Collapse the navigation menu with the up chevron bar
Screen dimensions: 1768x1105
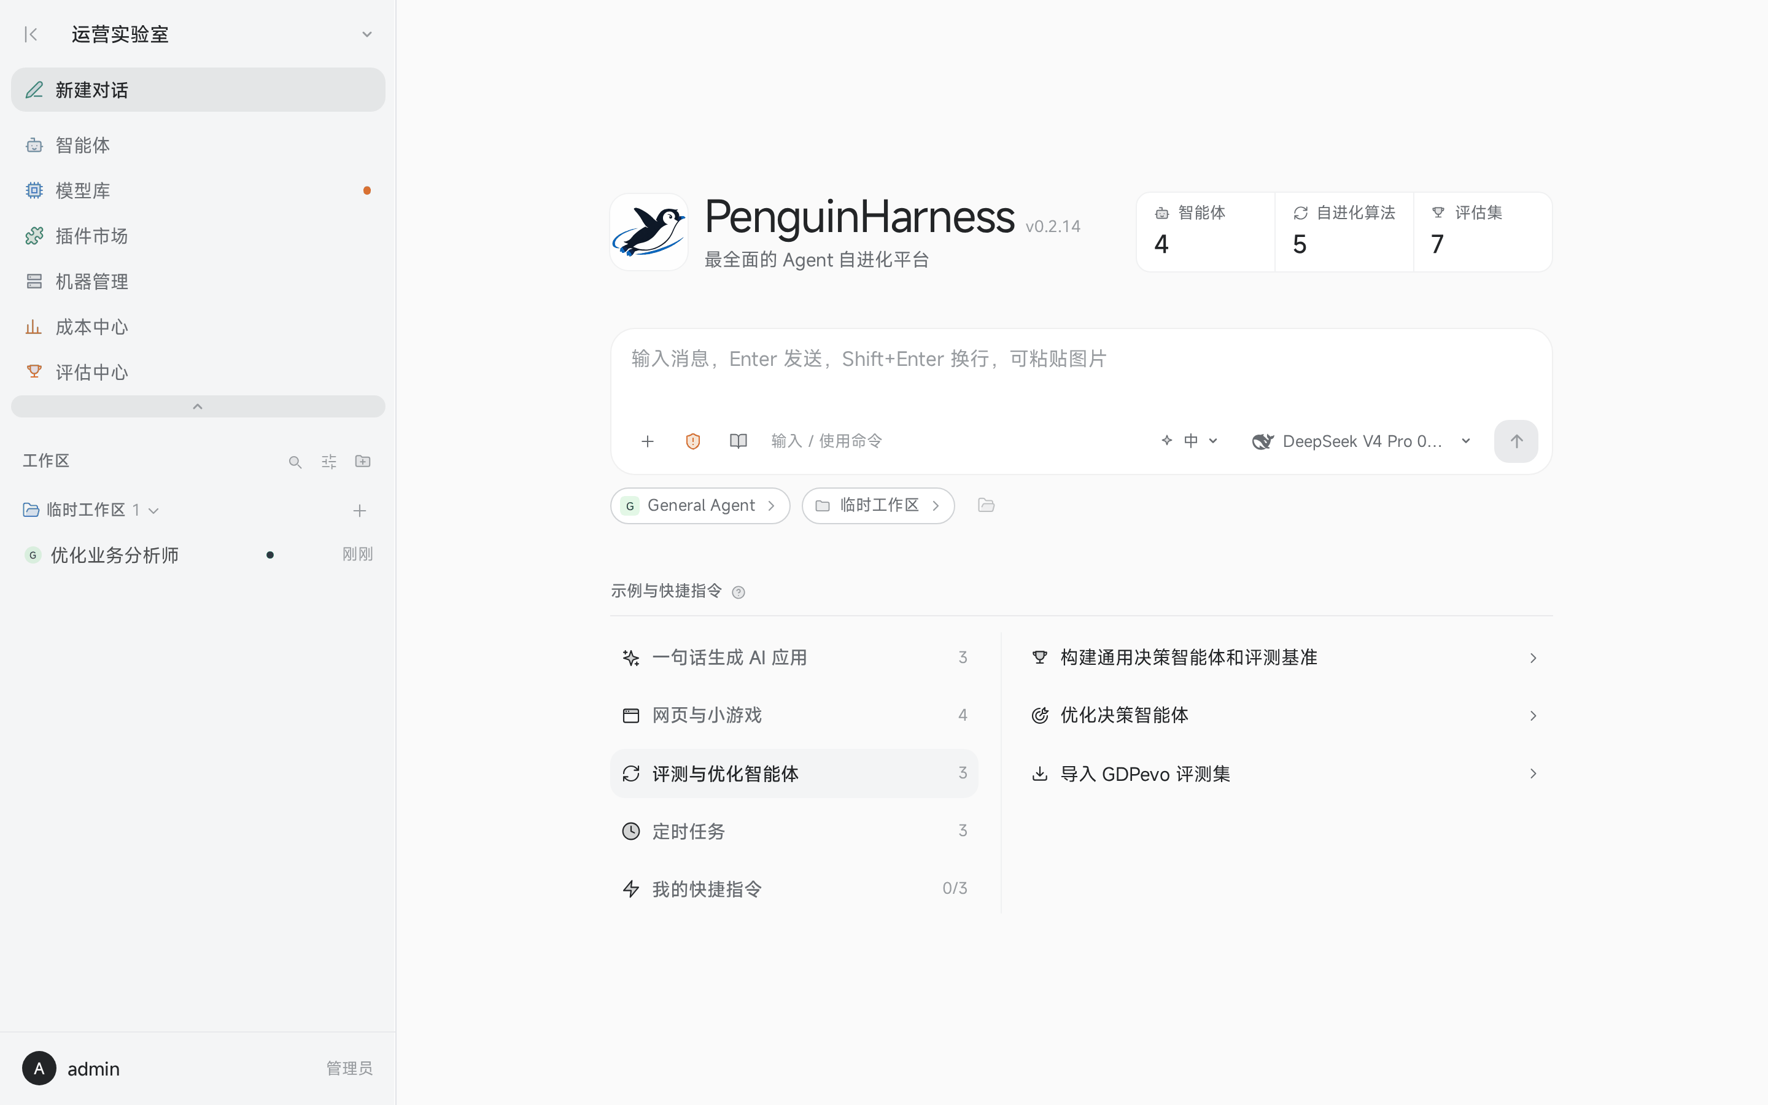(x=198, y=406)
